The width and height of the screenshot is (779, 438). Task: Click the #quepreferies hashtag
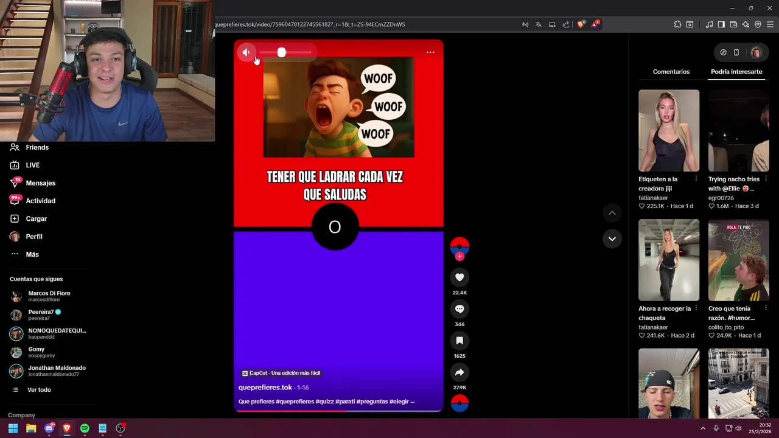point(295,401)
